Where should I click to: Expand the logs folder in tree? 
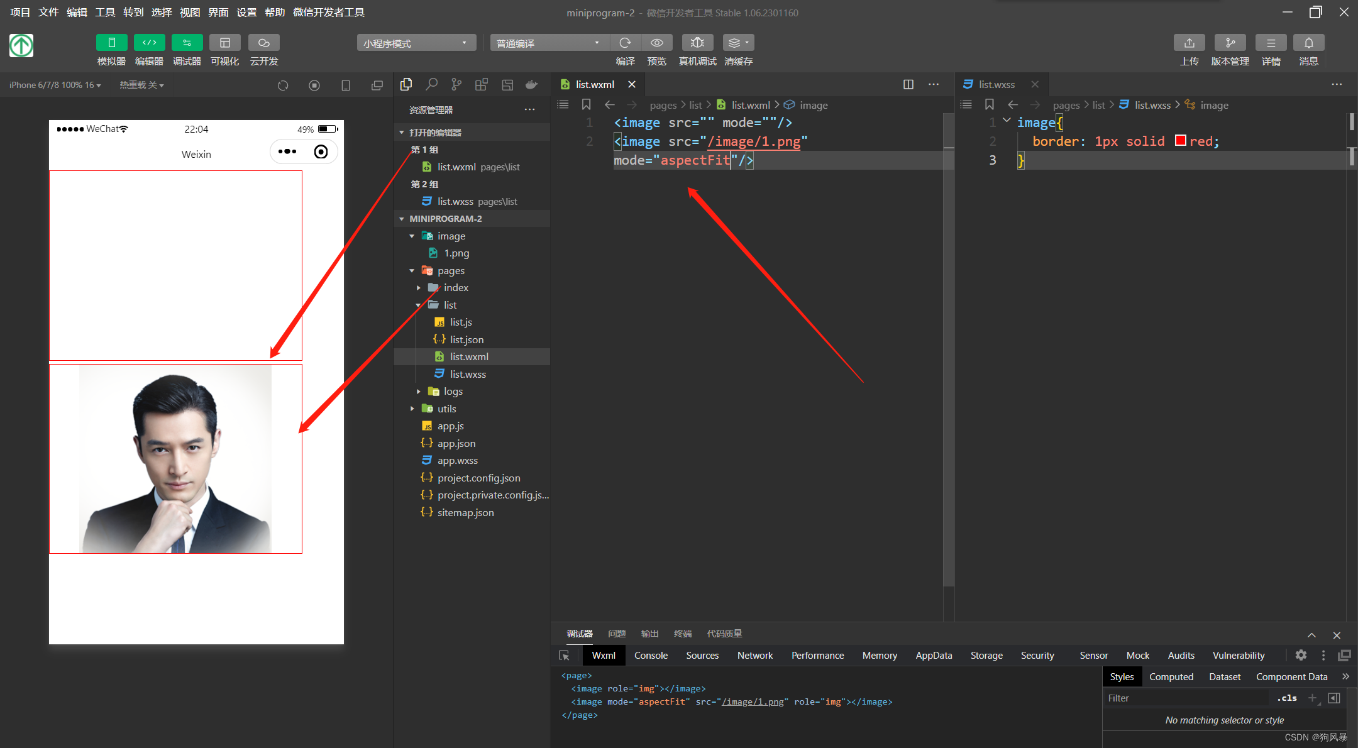click(453, 391)
